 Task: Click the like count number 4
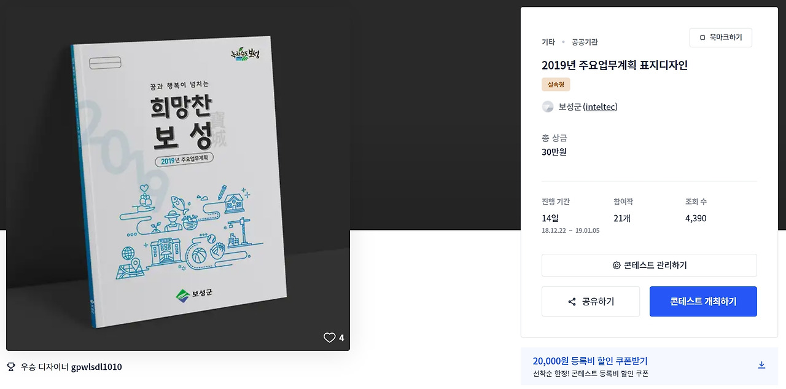[x=341, y=338]
